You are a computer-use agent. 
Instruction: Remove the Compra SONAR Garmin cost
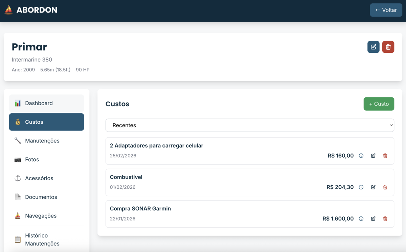click(x=385, y=219)
